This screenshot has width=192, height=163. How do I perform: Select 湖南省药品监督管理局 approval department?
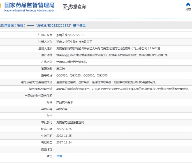coord(70,123)
